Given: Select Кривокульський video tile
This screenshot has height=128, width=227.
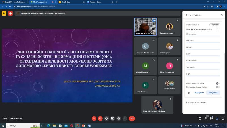Looking at the screenshot, I should (x=145, y=27).
